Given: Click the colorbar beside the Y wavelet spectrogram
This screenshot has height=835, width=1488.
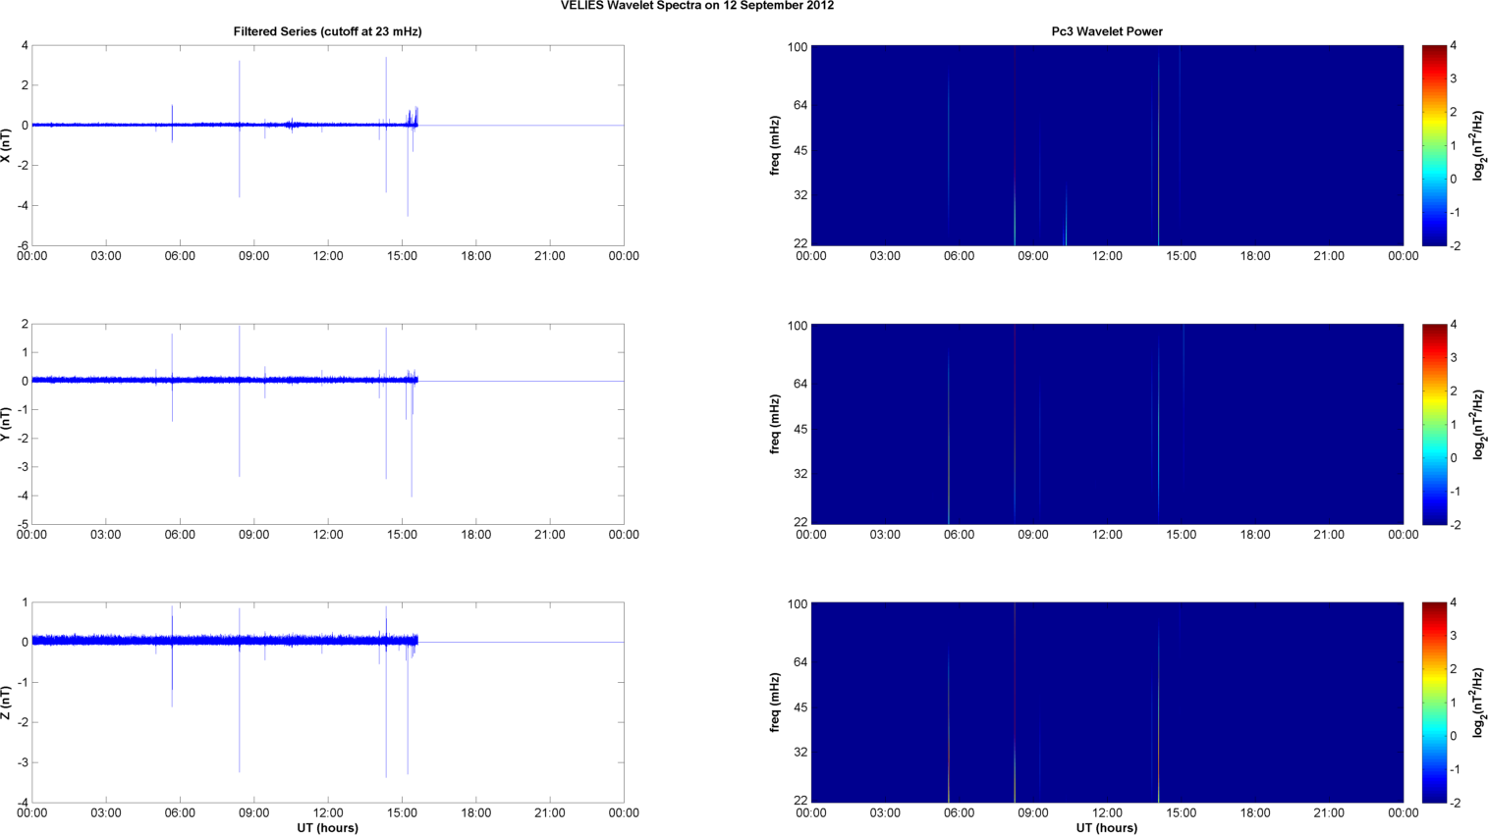Looking at the screenshot, I should point(1434,424).
